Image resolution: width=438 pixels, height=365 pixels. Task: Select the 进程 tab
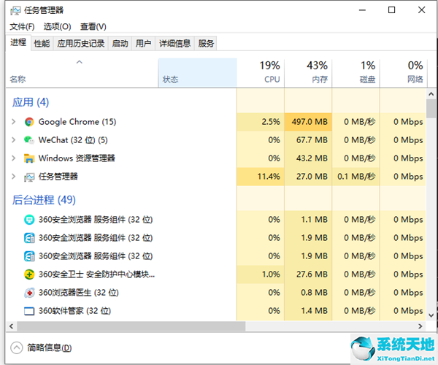point(18,43)
